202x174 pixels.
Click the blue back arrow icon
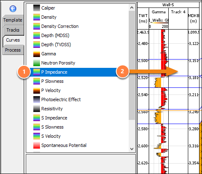pyautogui.click(x=13, y=9)
